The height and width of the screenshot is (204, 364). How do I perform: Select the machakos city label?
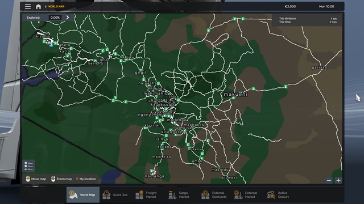coord(194,125)
